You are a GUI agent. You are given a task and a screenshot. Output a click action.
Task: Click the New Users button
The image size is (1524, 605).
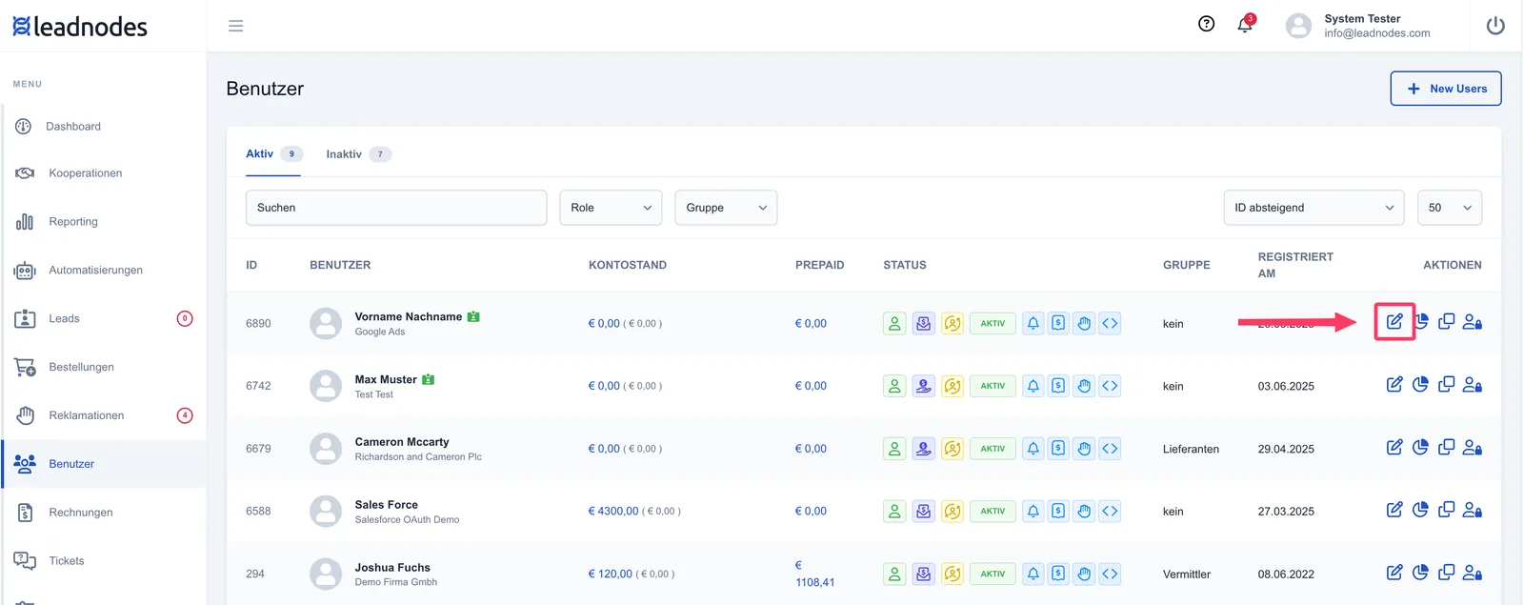tap(1446, 89)
